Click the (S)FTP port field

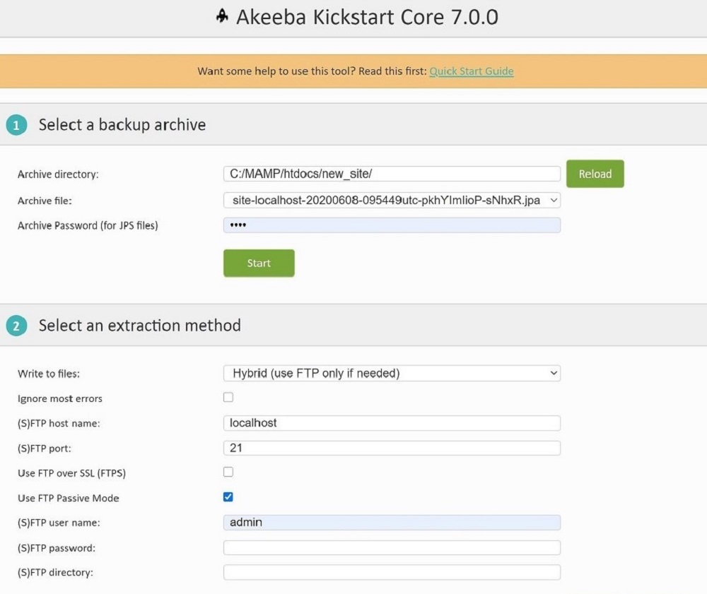pos(392,448)
